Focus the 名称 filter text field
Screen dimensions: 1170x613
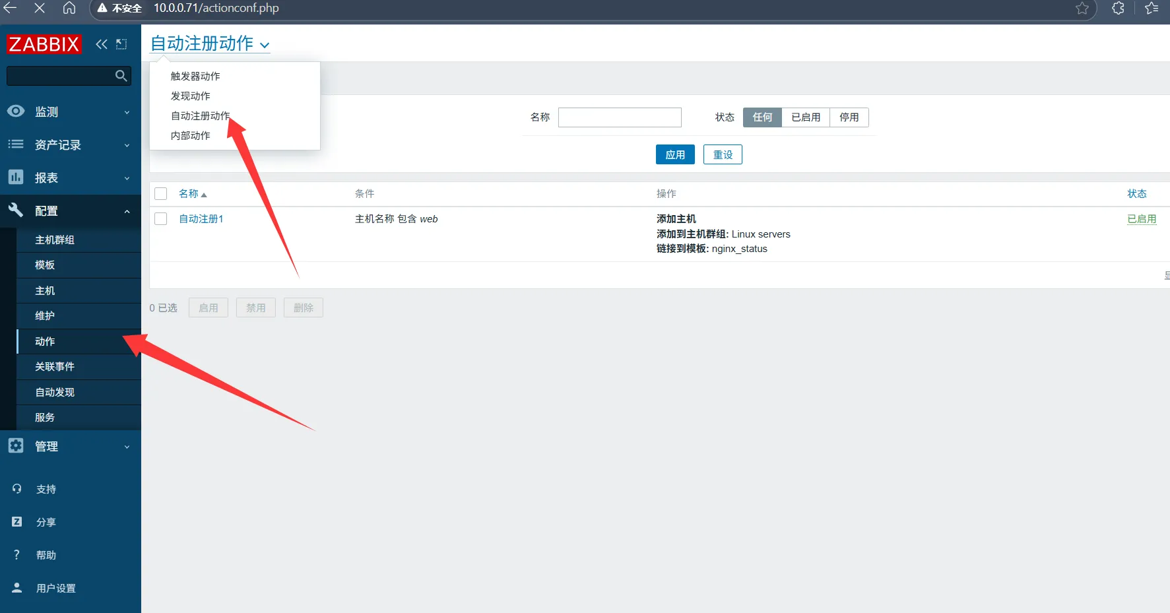(x=620, y=117)
